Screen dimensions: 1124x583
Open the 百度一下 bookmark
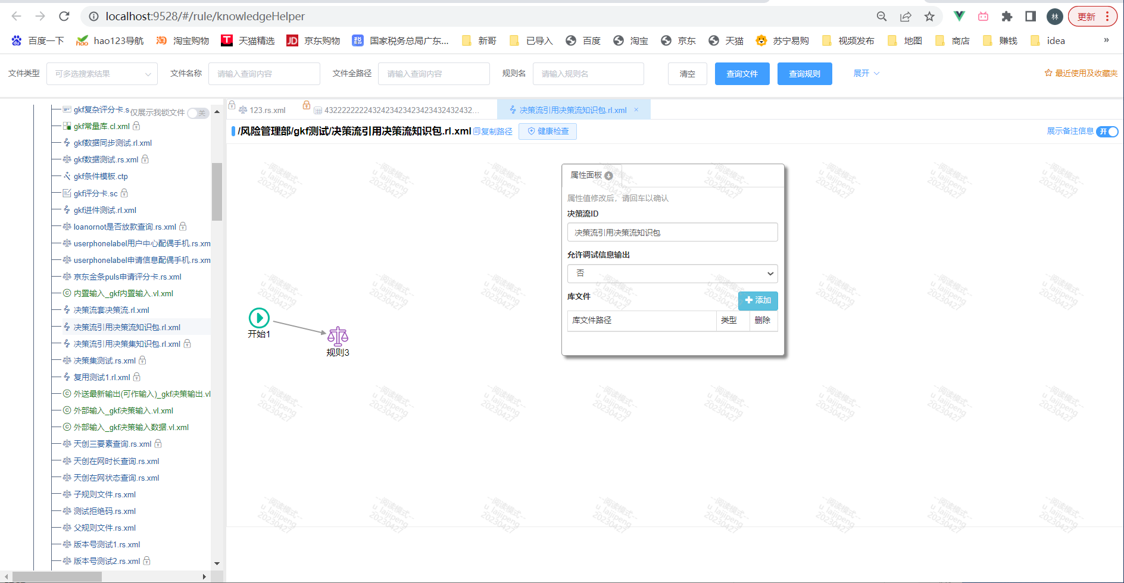click(38, 40)
